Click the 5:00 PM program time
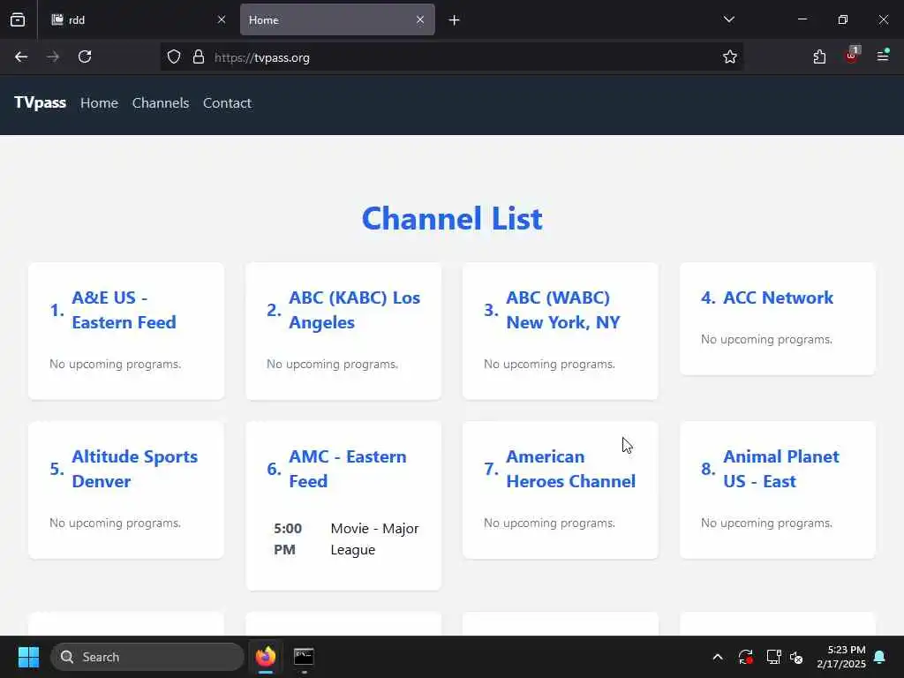The height and width of the screenshot is (678, 904). point(288,539)
